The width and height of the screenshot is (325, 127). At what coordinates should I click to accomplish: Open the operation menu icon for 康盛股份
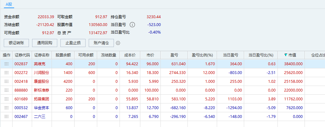[x=6, y=82]
